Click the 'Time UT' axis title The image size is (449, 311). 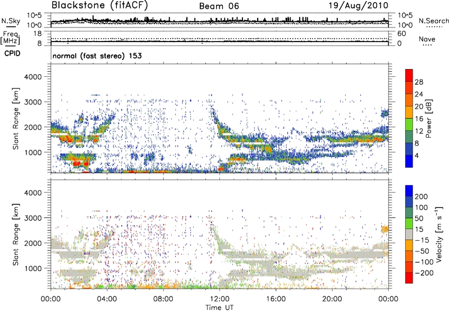click(x=219, y=307)
